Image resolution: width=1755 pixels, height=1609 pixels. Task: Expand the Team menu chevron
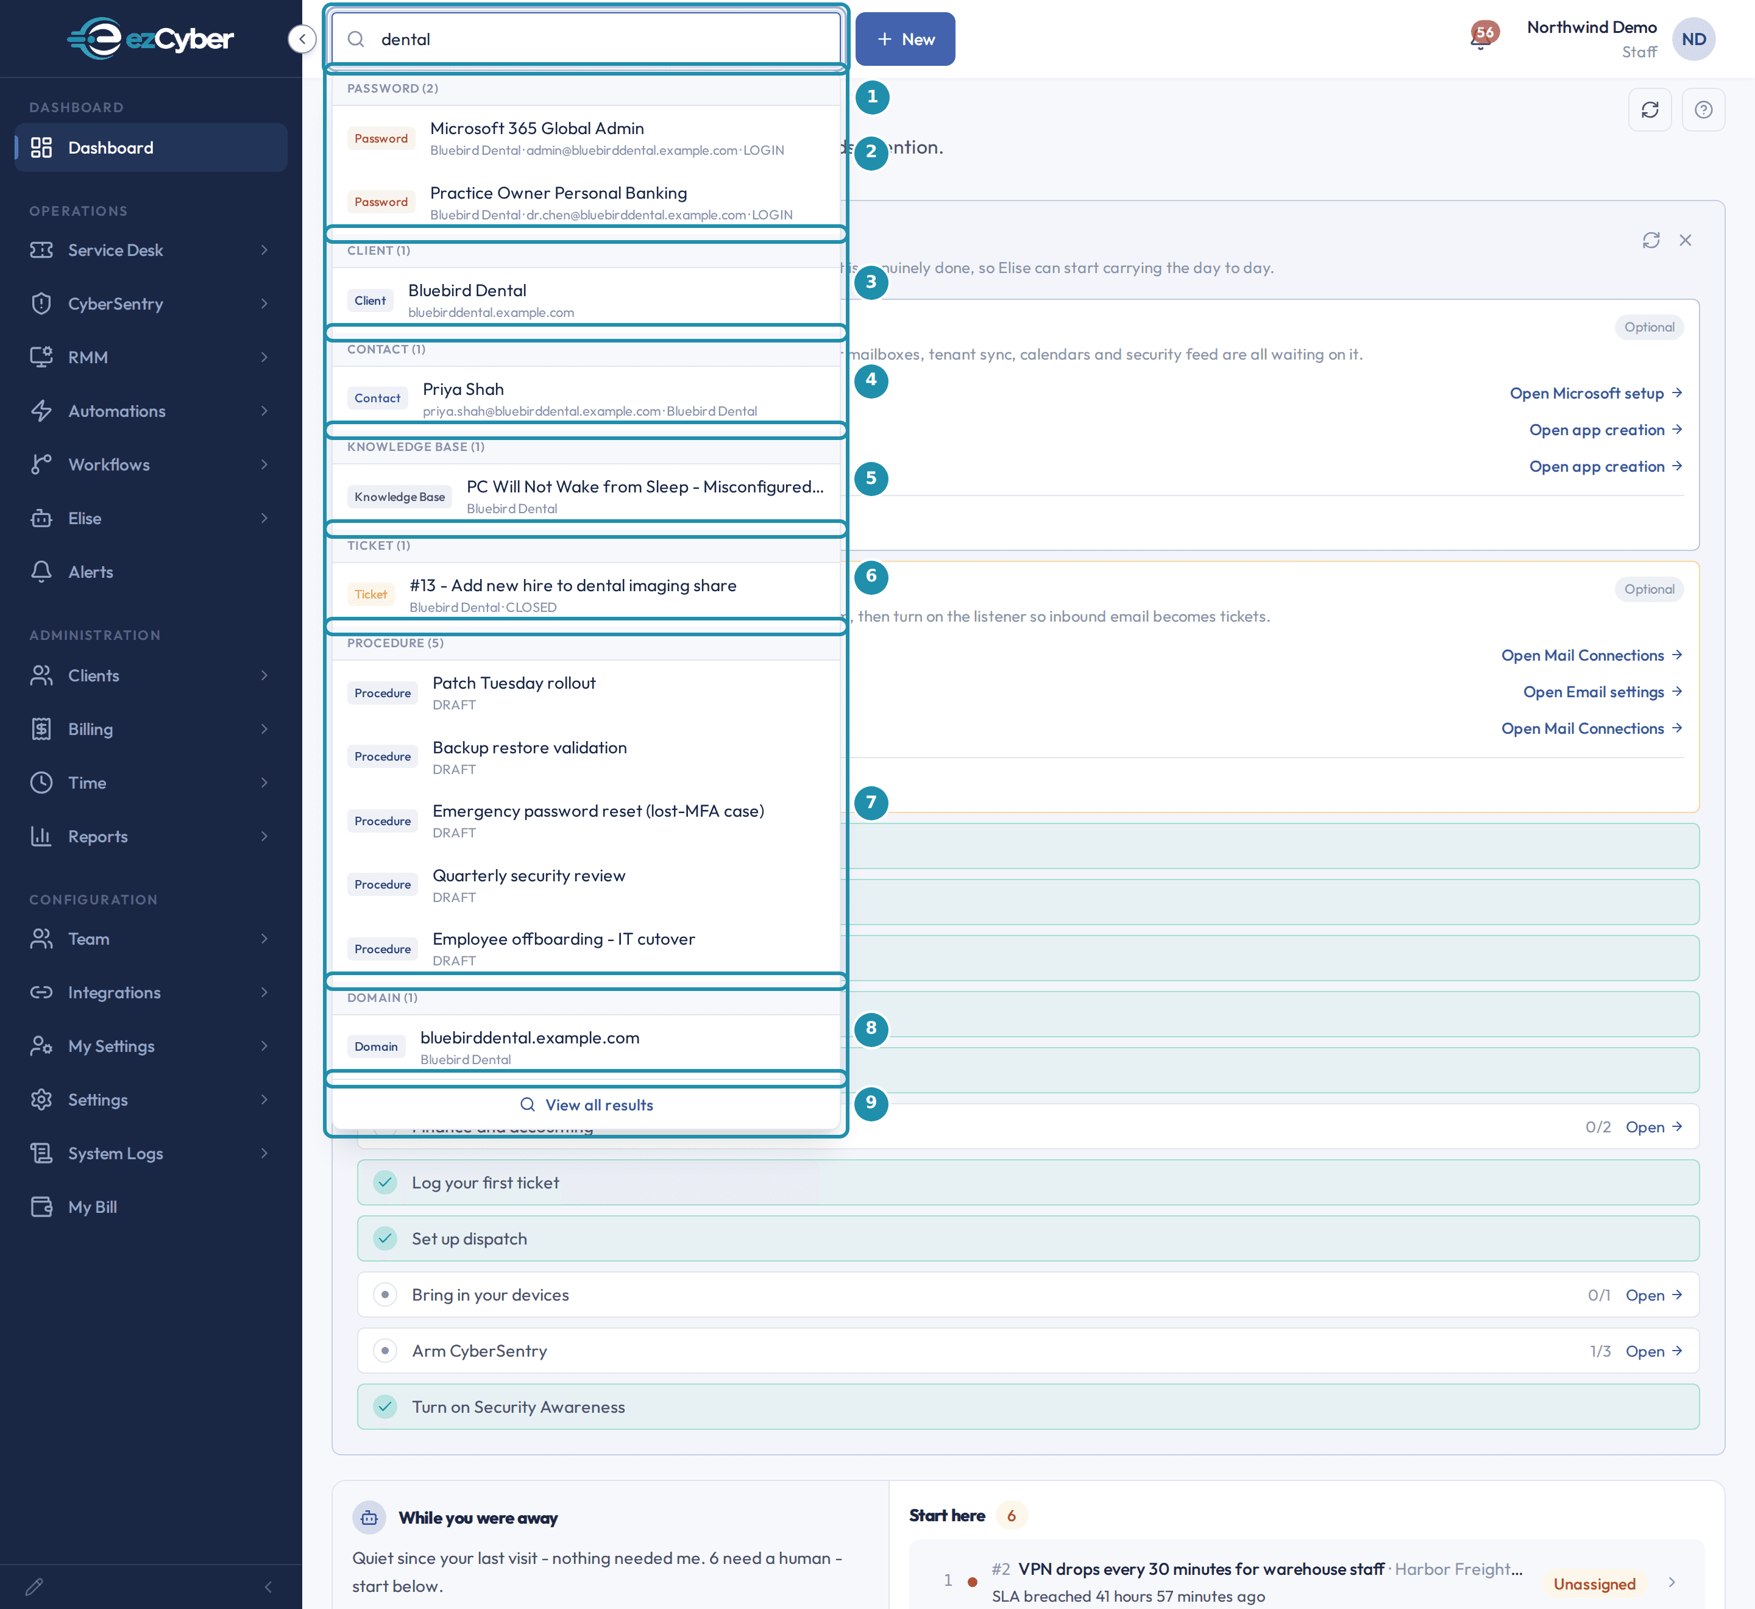(264, 939)
